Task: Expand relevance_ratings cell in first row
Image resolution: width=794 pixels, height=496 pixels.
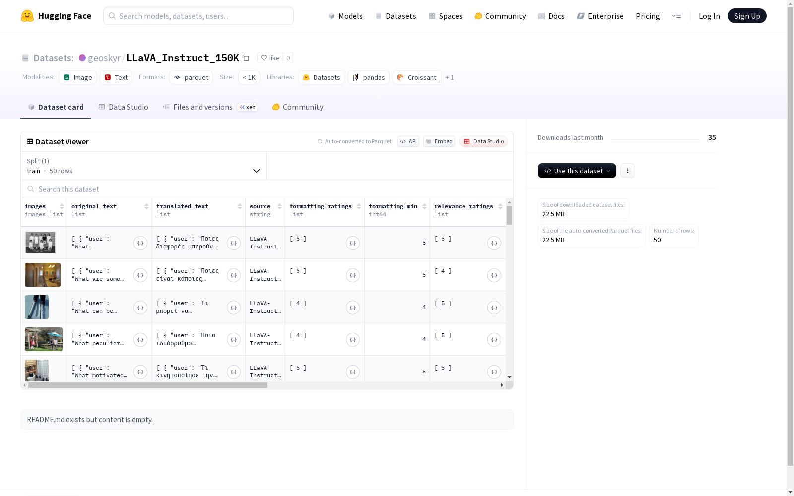Action: [x=494, y=243]
